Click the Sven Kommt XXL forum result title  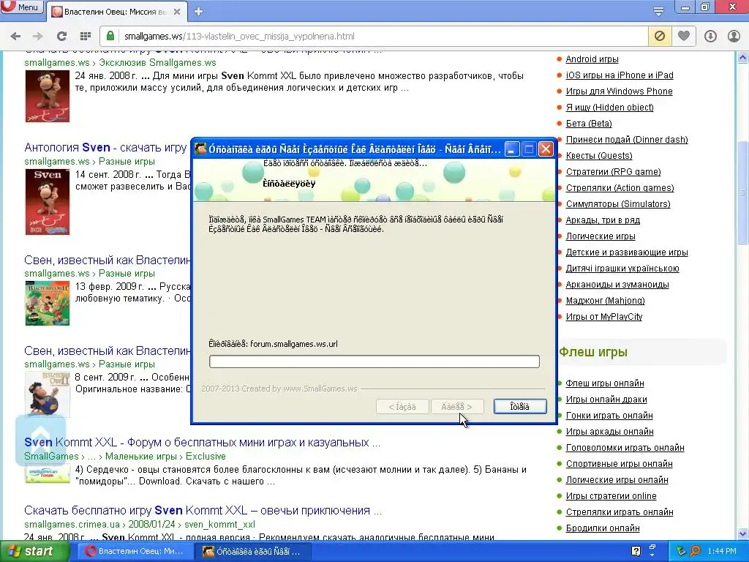click(202, 443)
